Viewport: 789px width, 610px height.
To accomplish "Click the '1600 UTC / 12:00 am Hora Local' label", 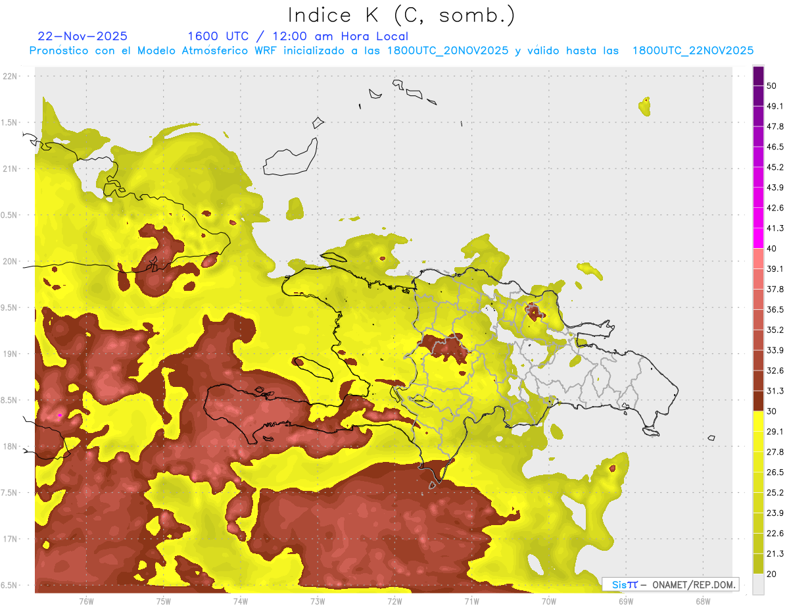I will tap(298, 37).
